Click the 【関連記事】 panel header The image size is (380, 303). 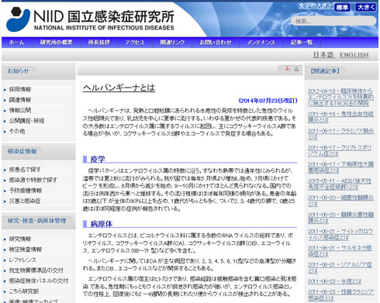324,71
